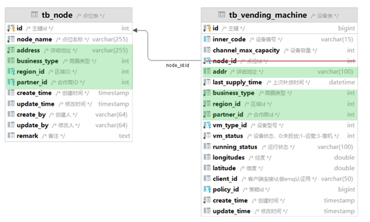Click the column icon beside inner_code
370x222 pixels.
click(207, 39)
